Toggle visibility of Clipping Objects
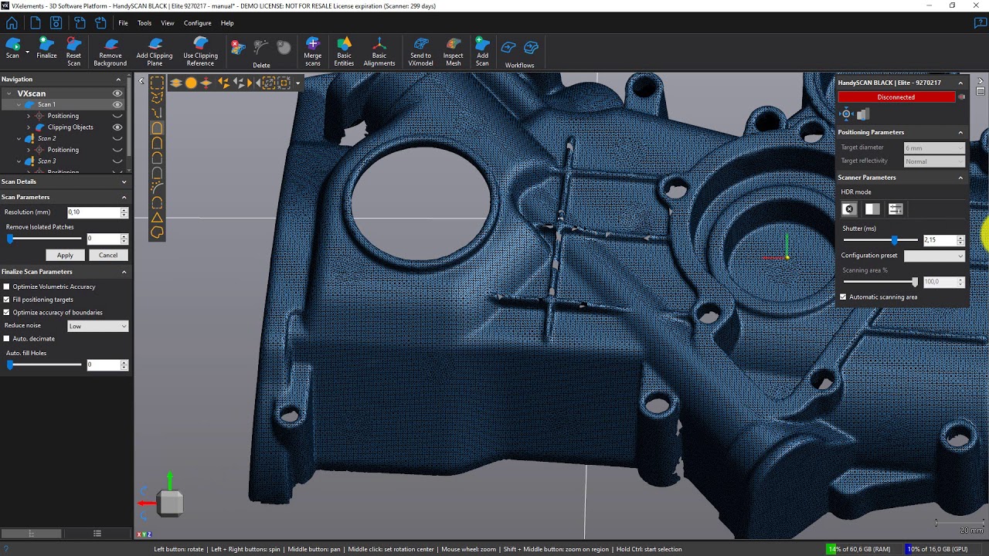Viewport: 989px width, 556px height. [x=117, y=127]
